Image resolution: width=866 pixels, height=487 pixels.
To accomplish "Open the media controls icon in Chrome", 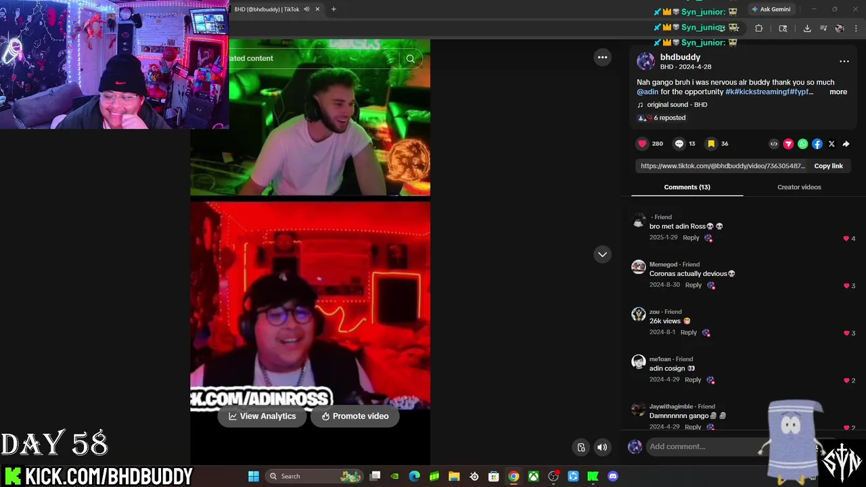I will (x=823, y=28).
